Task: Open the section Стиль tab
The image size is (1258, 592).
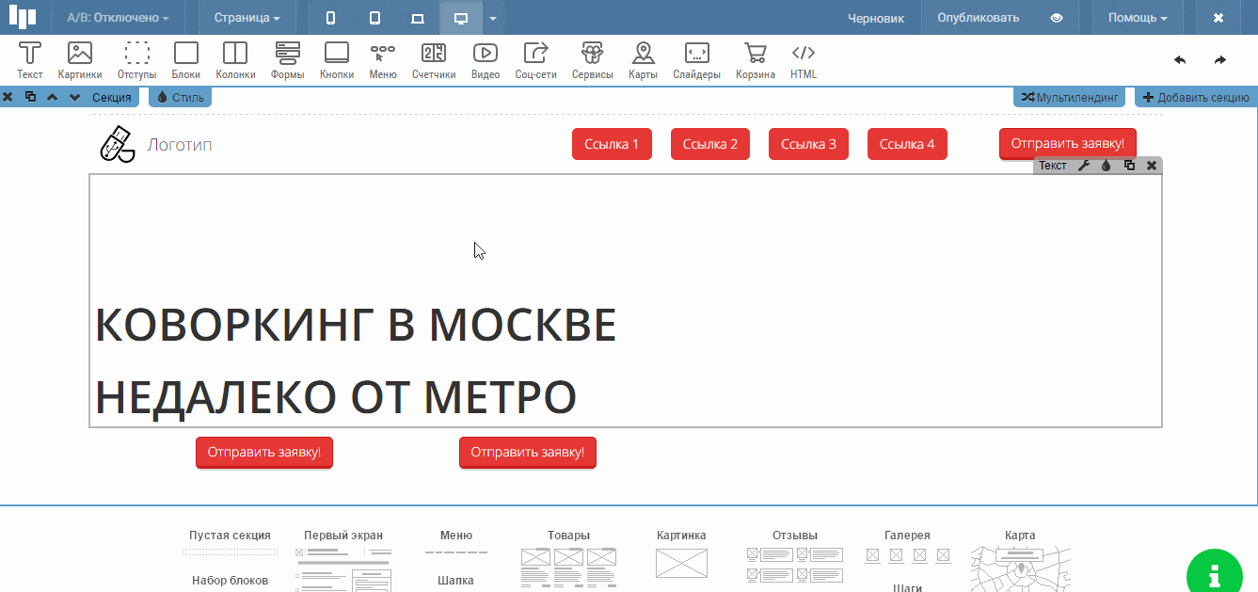Action: pyautogui.click(x=180, y=97)
